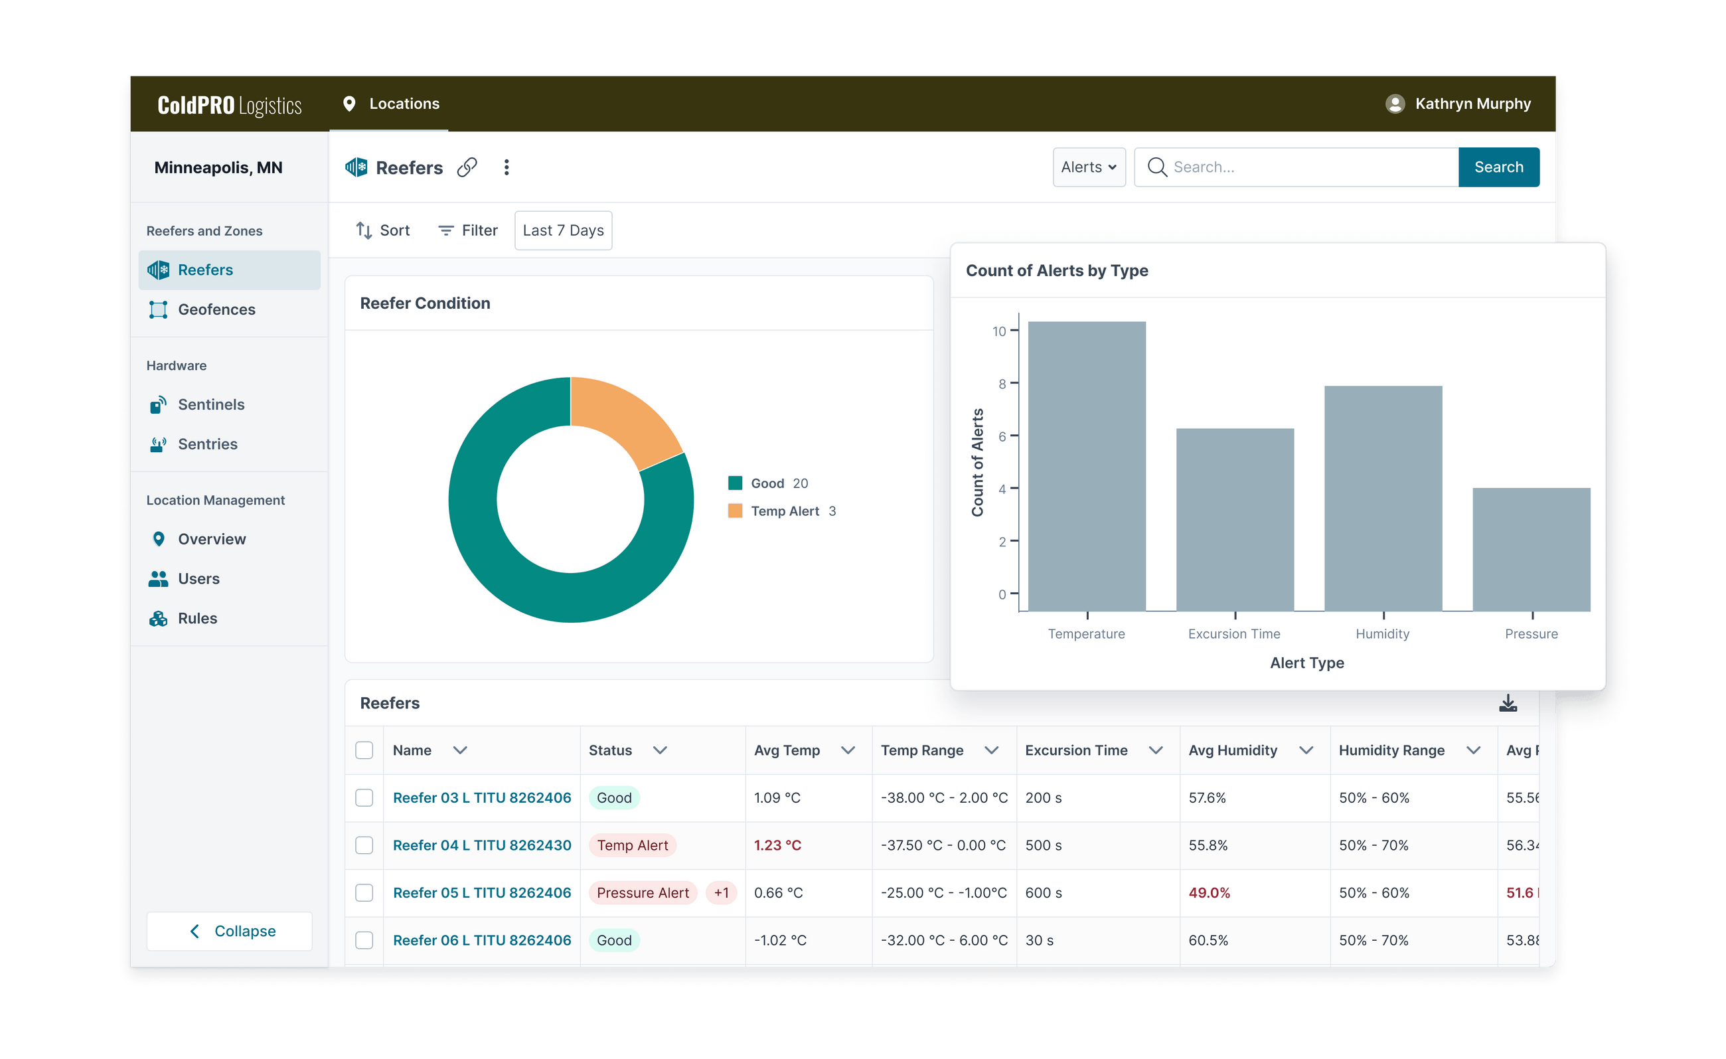Download the Reefers table data

[x=1509, y=702]
